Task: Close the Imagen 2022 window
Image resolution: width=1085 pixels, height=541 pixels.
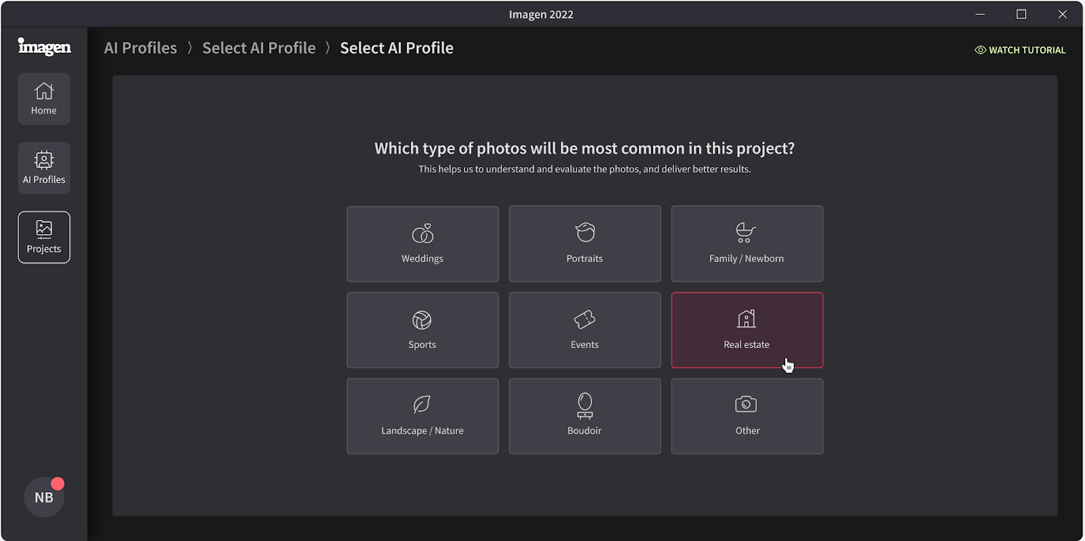Action: point(1063,14)
